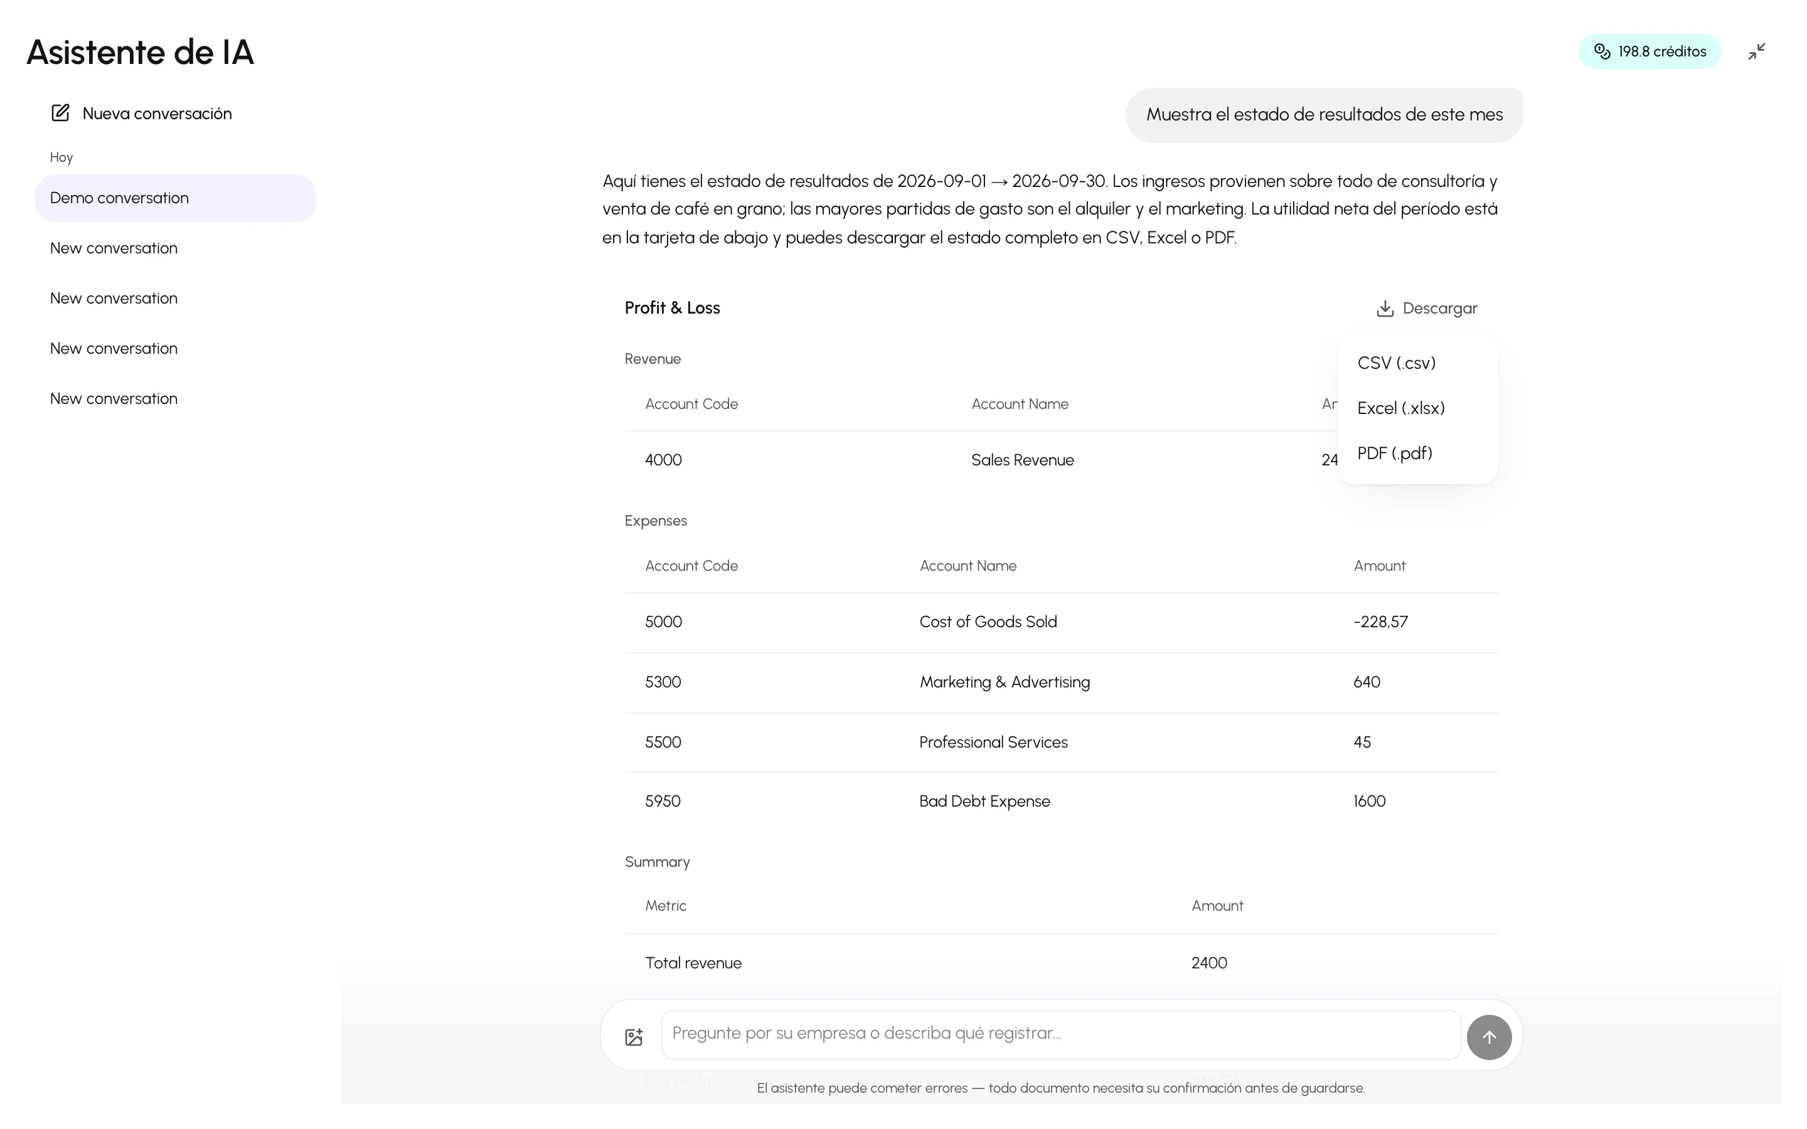Click the Amount header in Expenses table

click(x=1379, y=566)
